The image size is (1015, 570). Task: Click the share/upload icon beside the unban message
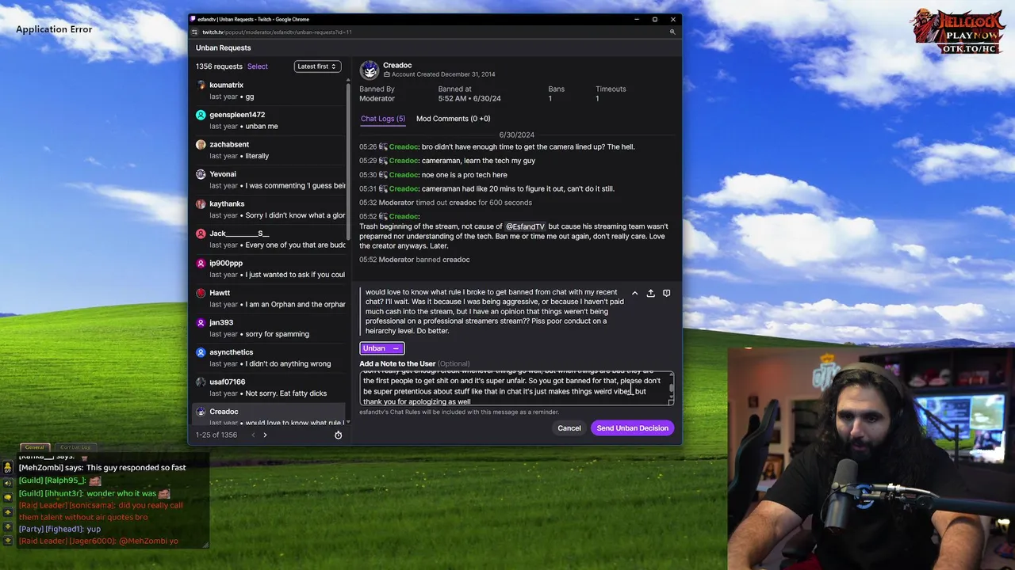(650, 293)
